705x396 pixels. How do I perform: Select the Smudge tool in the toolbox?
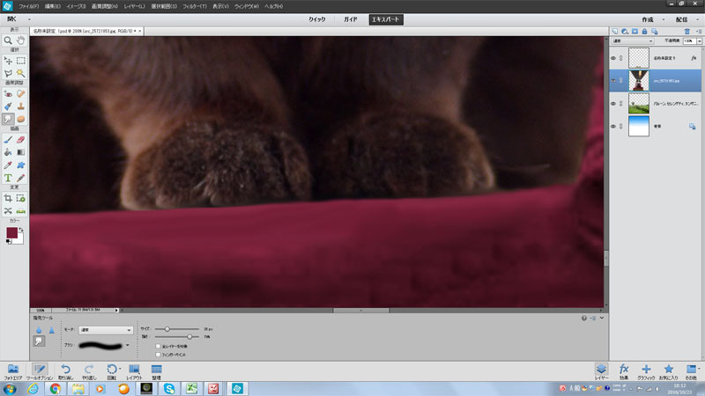click(8, 119)
